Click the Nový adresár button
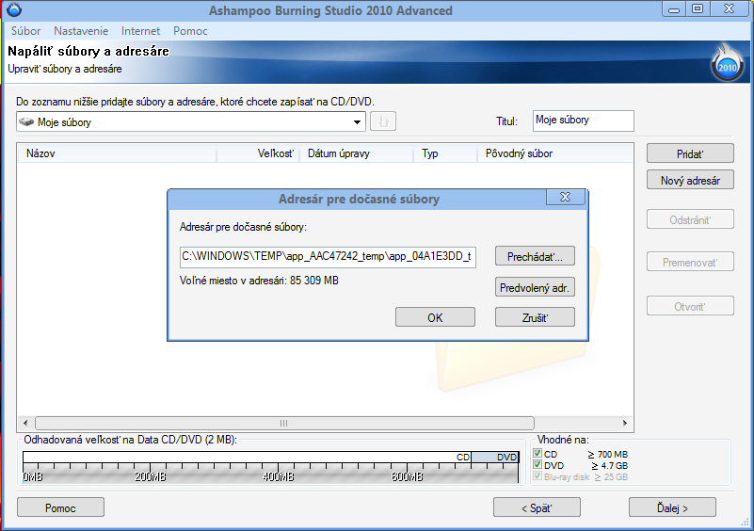Image resolution: width=754 pixels, height=531 pixels. [690, 181]
